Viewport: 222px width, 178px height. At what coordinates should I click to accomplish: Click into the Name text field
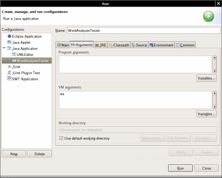click(x=143, y=30)
